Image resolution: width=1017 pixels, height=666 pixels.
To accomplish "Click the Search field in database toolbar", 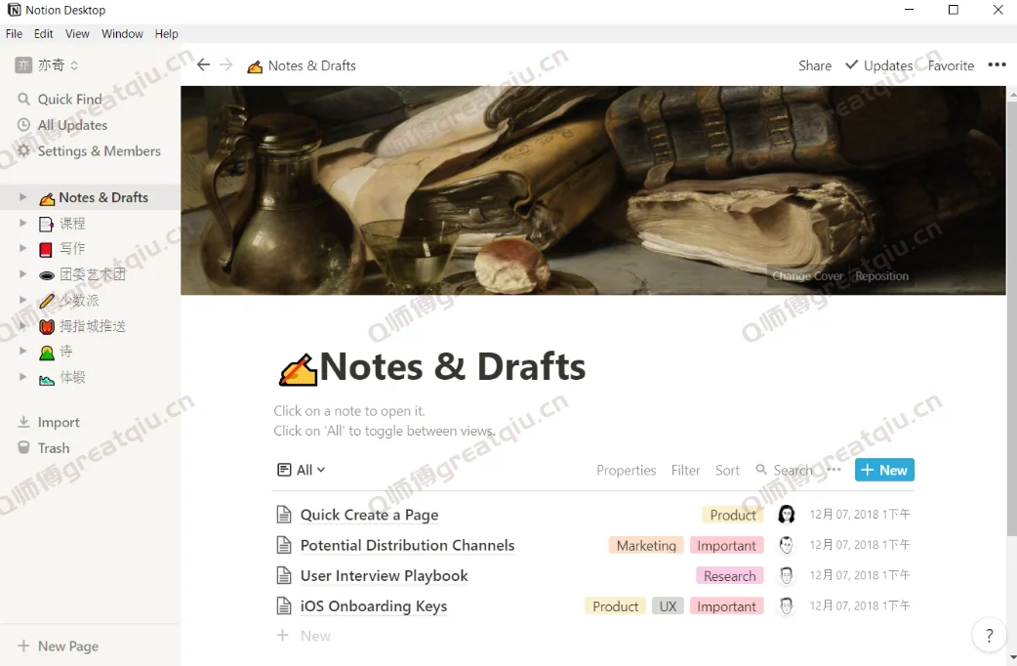I will click(x=792, y=470).
